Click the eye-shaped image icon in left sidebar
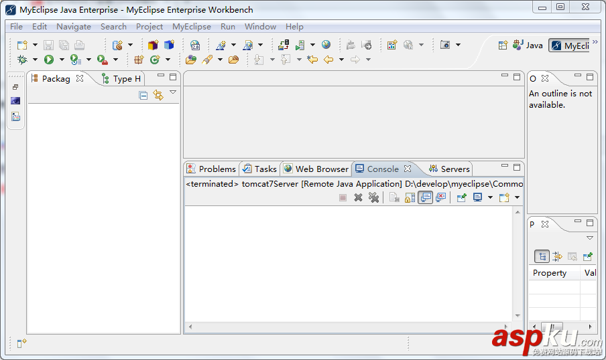606x360 pixels. pos(15,101)
